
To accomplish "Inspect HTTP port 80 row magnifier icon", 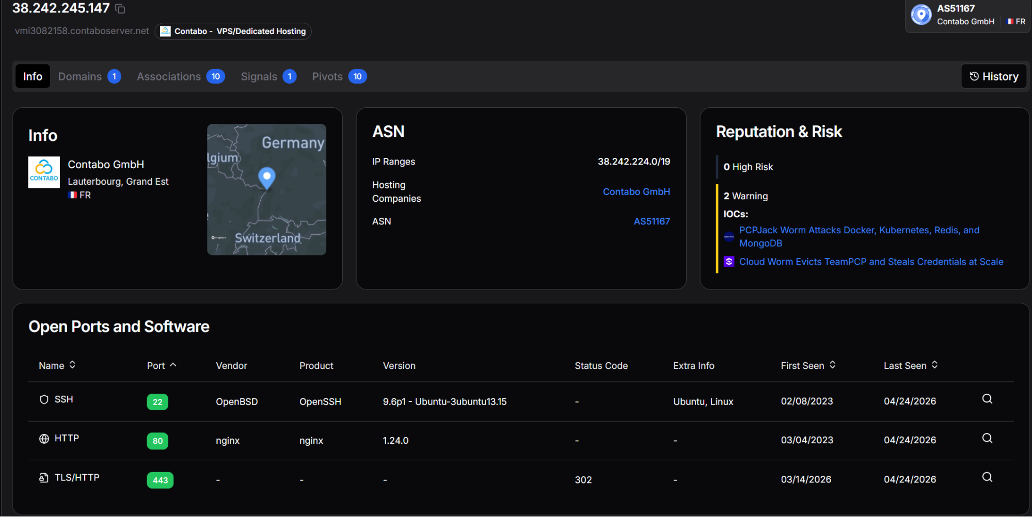I will (x=987, y=438).
